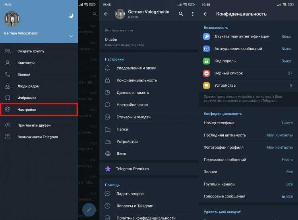Change Группы и каналы privacy
The width and height of the screenshot is (298, 220).
tap(248, 184)
